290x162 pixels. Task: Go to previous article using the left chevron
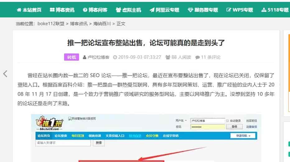(x=5, y=74)
